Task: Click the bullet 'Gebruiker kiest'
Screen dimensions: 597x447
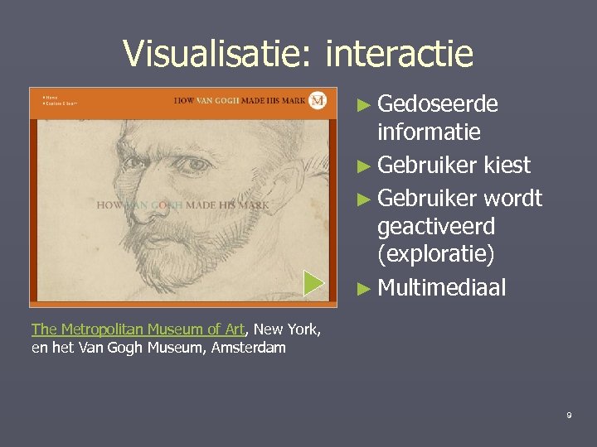Action: (x=454, y=165)
